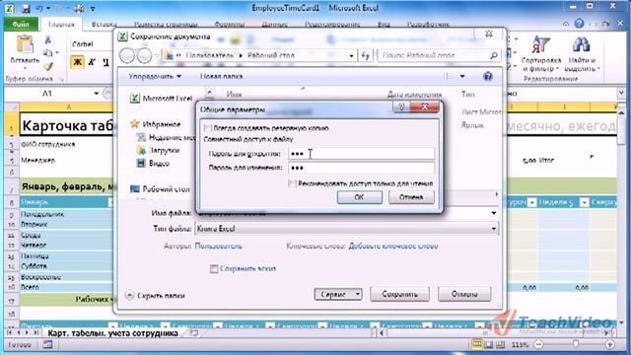Switch to Page Layout view in status bar
631x355 pixels.
point(489,344)
